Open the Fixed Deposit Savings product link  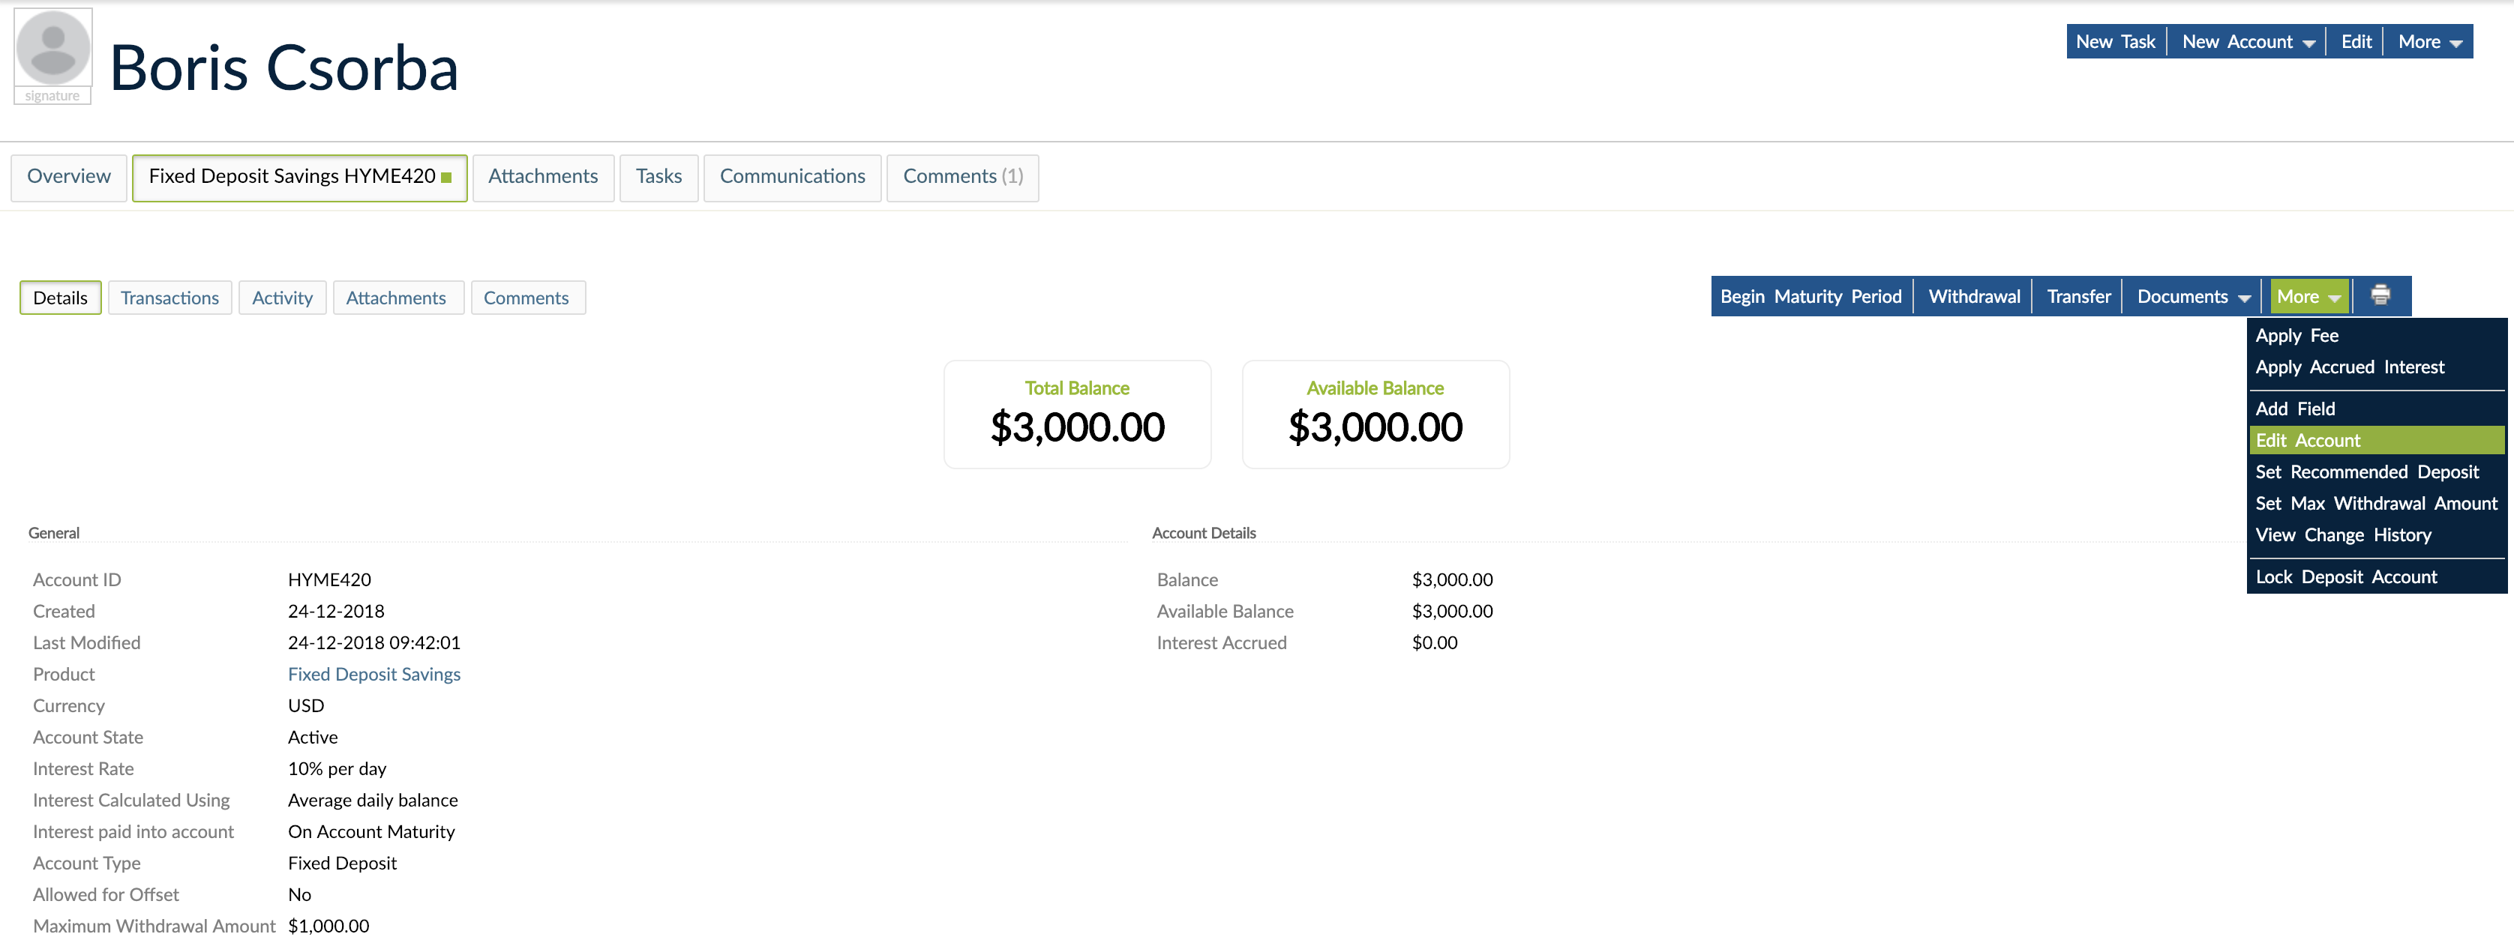tap(373, 674)
